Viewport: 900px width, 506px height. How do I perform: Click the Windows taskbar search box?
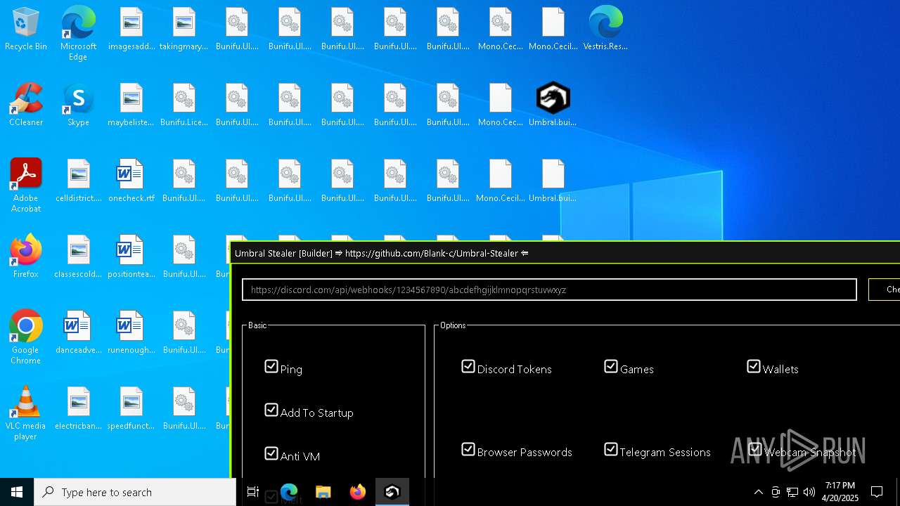pyautogui.click(x=135, y=492)
